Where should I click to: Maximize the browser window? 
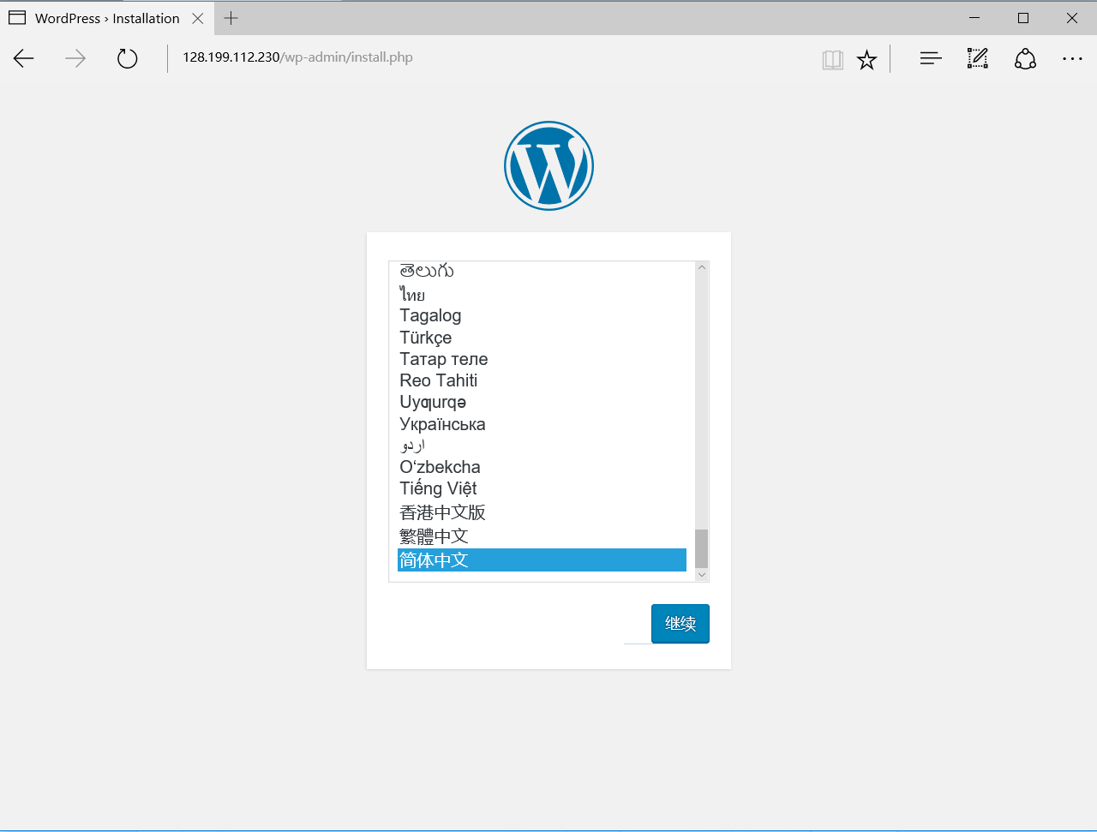tap(1023, 18)
